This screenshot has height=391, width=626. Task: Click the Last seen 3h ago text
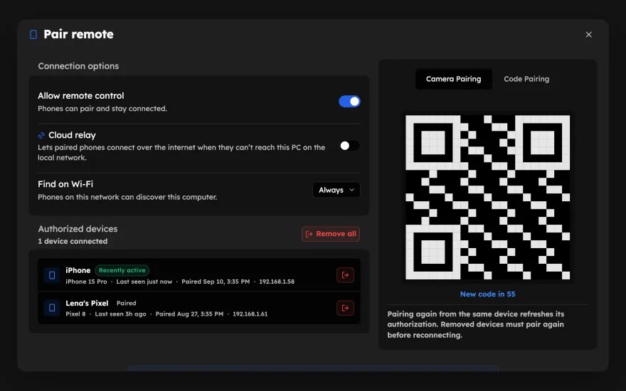[x=120, y=314]
